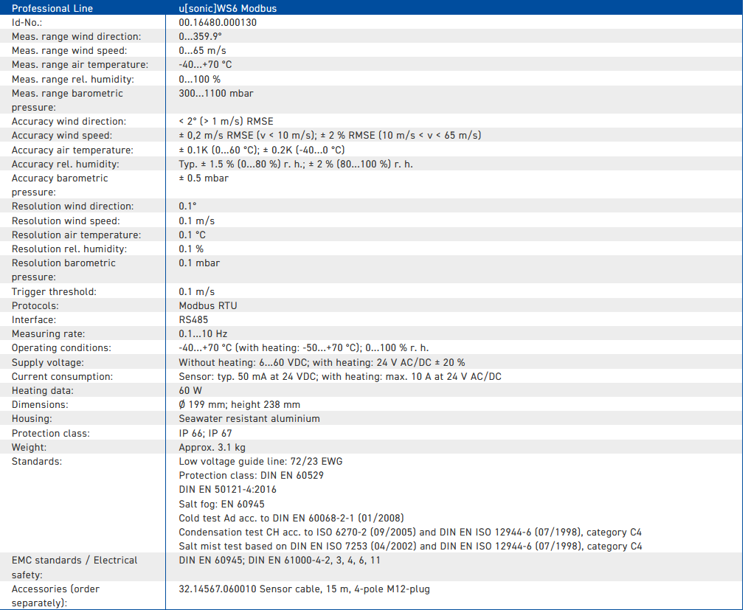This screenshot has width=748, height=610.
Task: Click the 'Interface:' label
Action: tap(34, 319)
